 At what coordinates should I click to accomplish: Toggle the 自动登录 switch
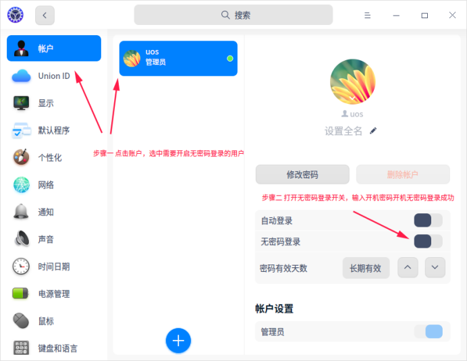pos(428,221)
